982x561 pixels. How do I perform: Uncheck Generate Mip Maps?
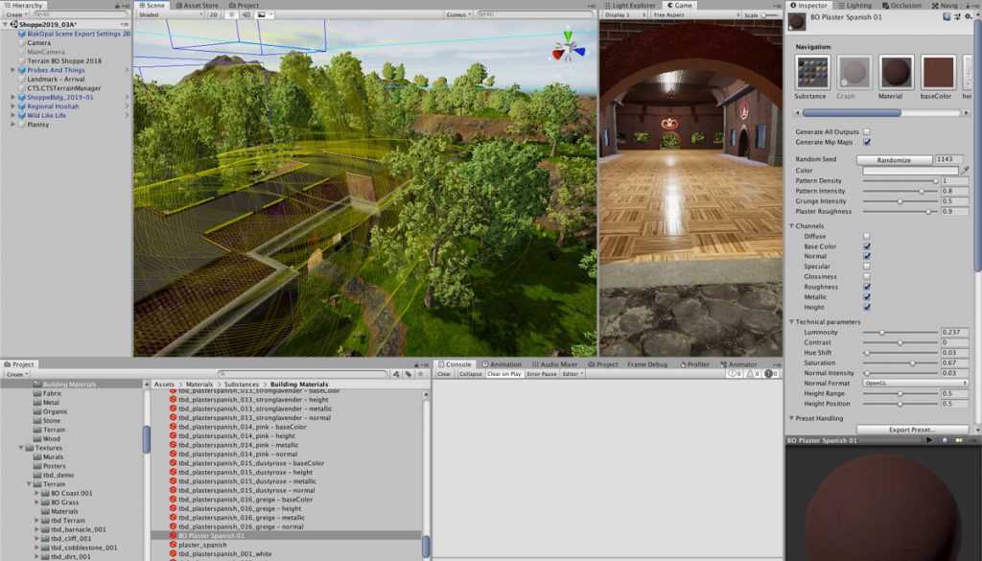coord(867,142)
